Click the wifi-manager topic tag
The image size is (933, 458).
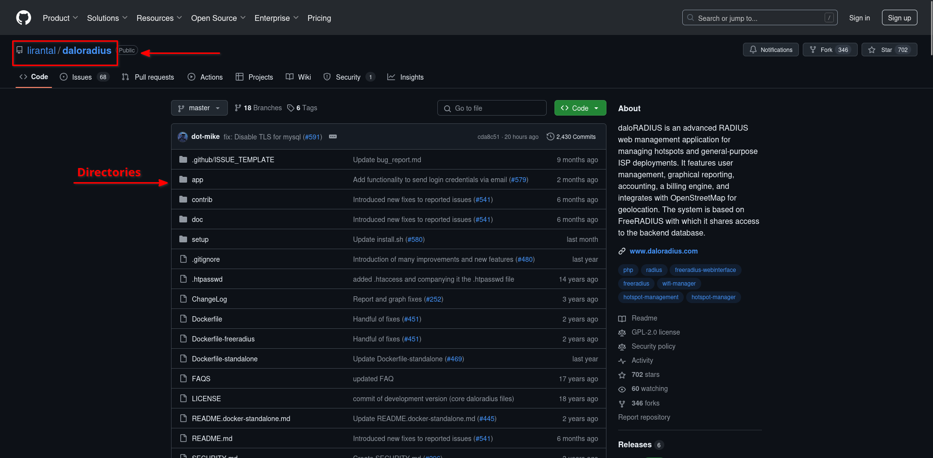[x=679, y=284]
